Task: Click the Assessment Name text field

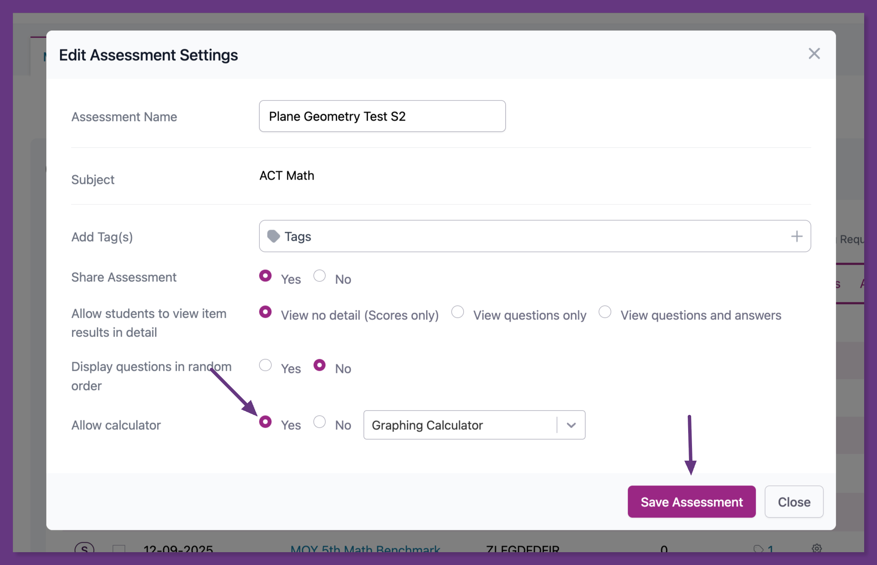Action: 382,116
